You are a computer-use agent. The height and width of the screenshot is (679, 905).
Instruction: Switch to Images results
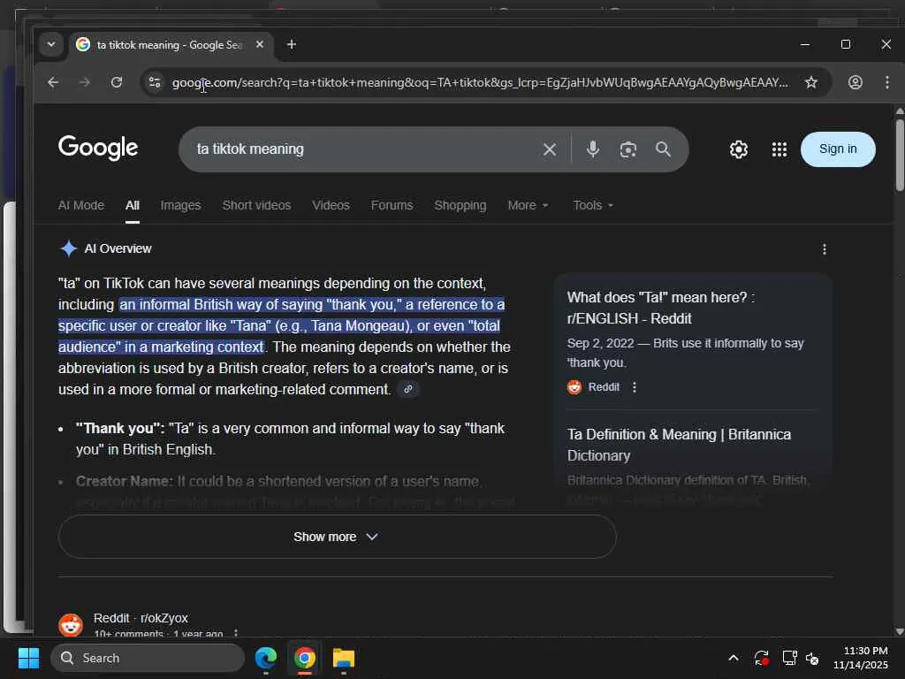[180, 205]
